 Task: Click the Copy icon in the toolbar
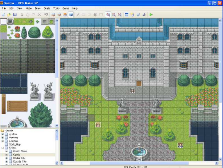pyautogui.click(x=28, y=14)
